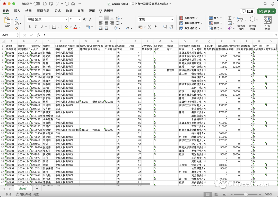Click the Cut scissors icon
Viewport: 278px width, 197px height.
[16, 18]
